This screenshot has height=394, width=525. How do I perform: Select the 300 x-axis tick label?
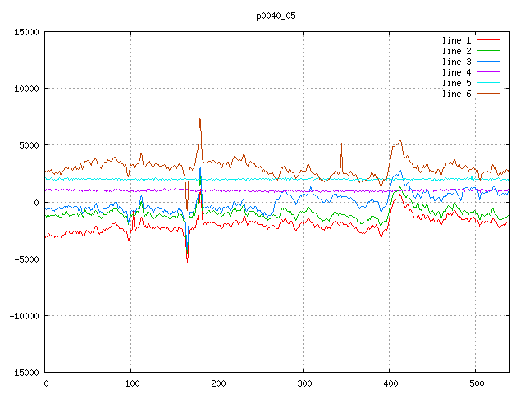pyautogui.click(x=303, y=383)
